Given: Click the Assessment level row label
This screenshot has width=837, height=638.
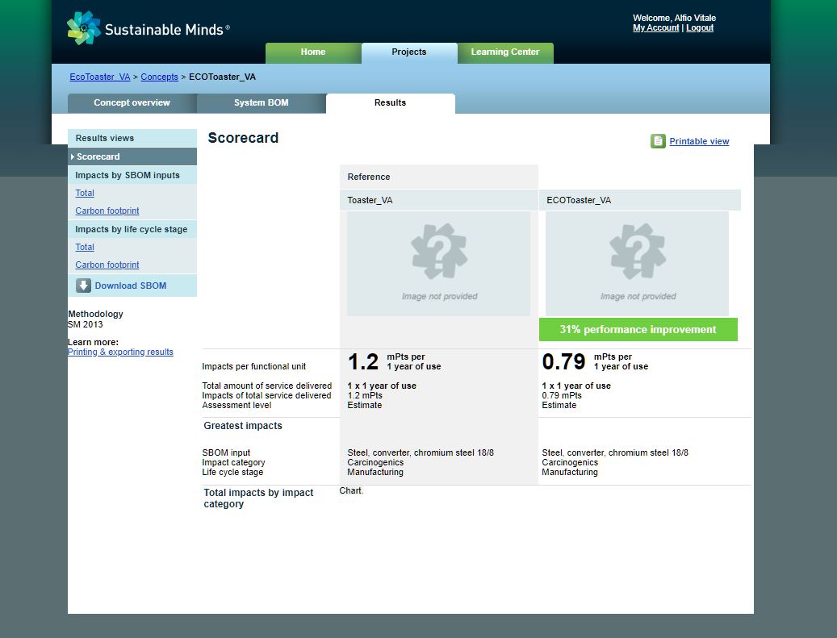Looking at the screenshot, I should click(x=236, y=406).
